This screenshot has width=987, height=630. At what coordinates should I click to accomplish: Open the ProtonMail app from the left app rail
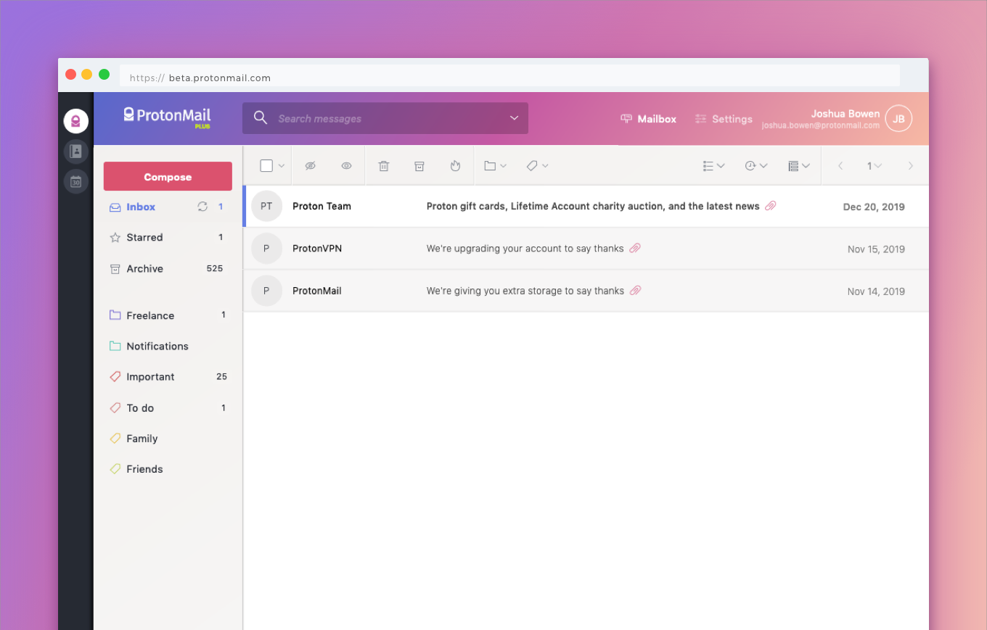75,120
